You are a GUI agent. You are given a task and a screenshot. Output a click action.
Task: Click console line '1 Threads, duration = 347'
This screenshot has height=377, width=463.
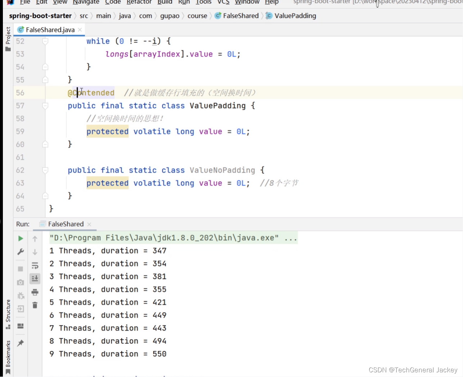[108, 250]
